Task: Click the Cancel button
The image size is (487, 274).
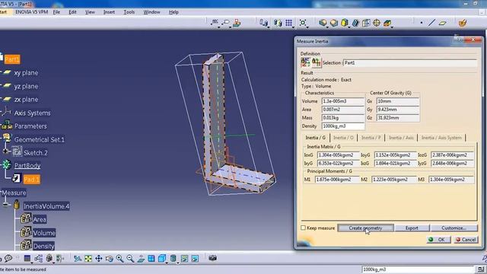Action: [466, 240]
